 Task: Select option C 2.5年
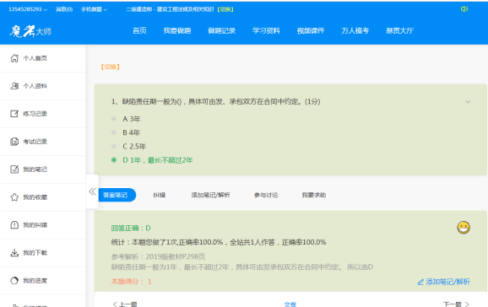[114, 146]
